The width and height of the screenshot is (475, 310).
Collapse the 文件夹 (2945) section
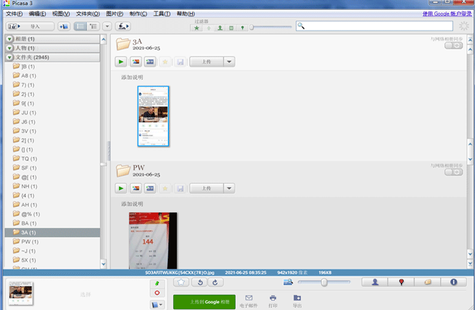10,57
